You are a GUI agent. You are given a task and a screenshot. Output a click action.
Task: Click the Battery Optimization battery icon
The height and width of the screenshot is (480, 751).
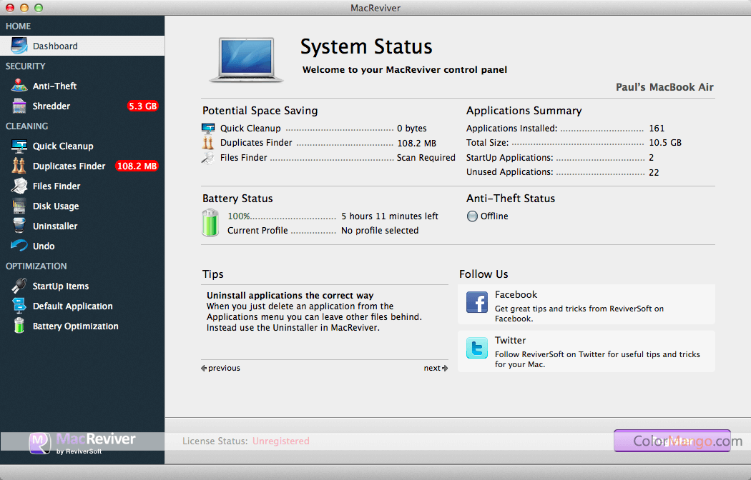click(x=19, y=326)
